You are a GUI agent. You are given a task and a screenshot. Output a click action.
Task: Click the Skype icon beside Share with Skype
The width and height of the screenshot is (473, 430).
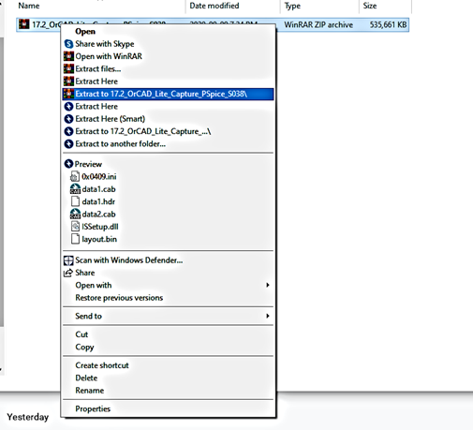(x=68, y=44)
